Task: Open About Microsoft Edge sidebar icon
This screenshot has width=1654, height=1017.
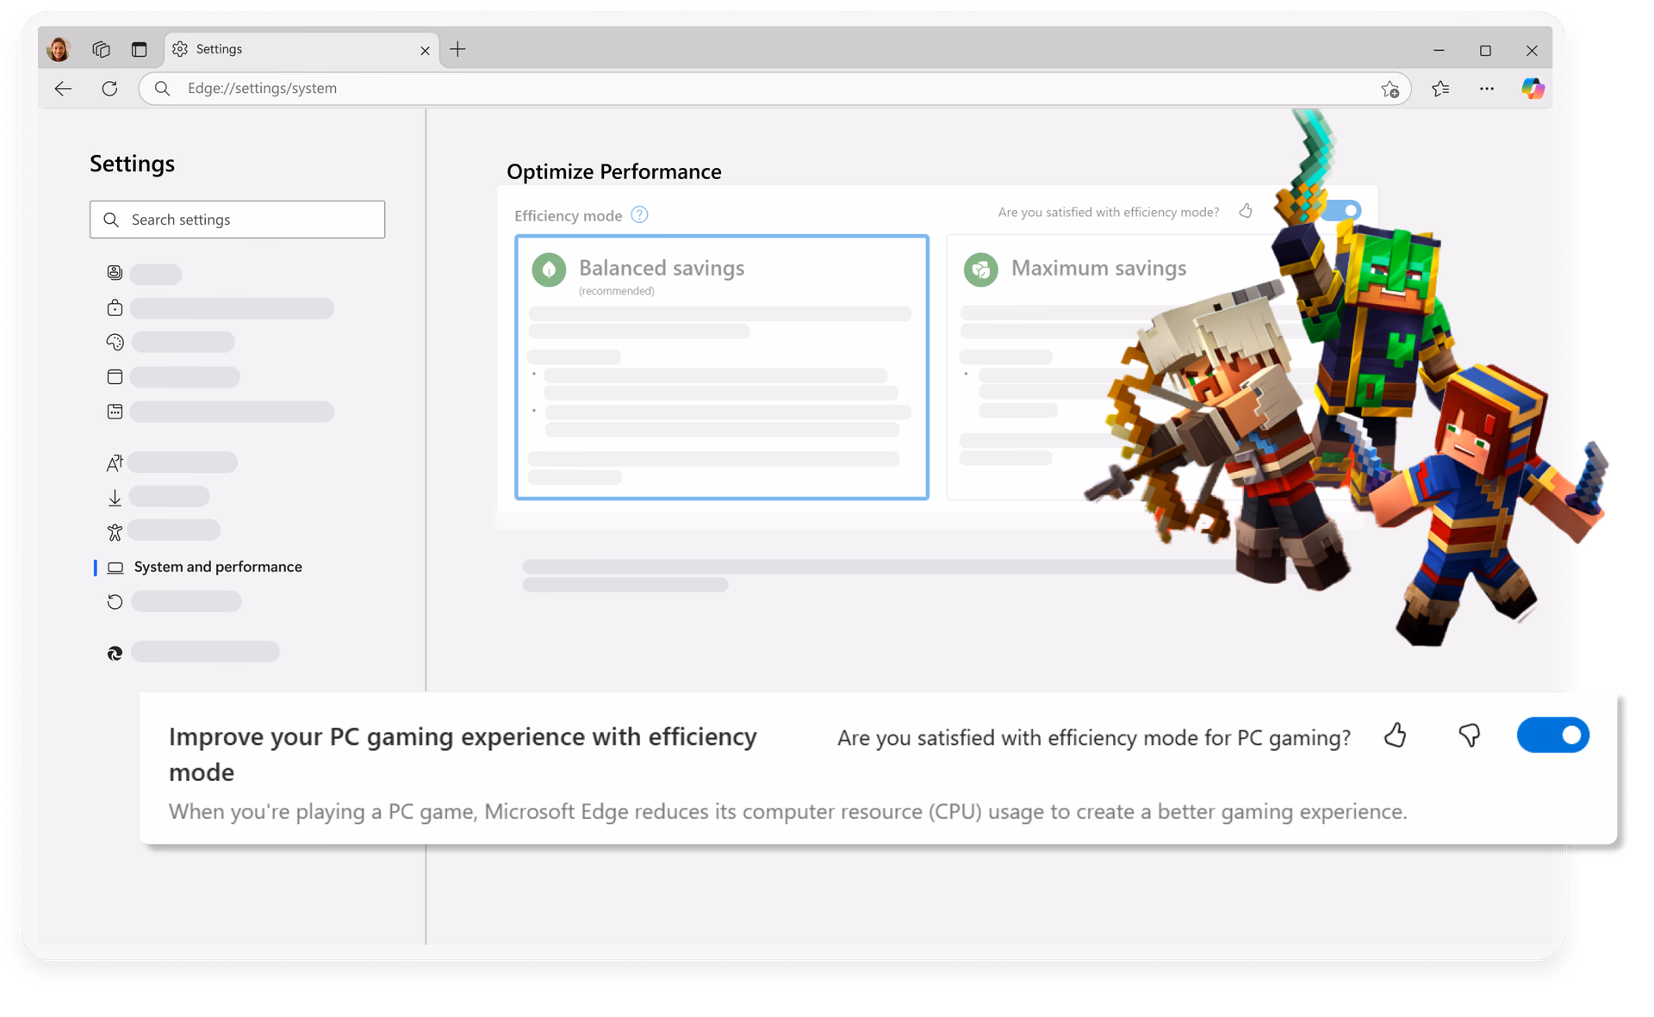Action: point(115,653)
